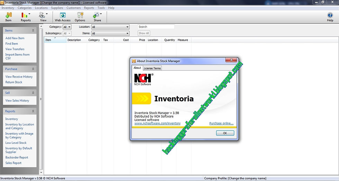Open the Inventory report link

[x=12, y=119]
